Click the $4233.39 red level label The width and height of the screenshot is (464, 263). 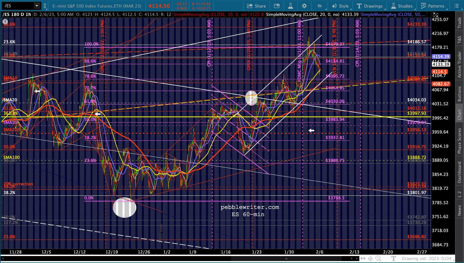pyautogui.click(x=417, y=24)
